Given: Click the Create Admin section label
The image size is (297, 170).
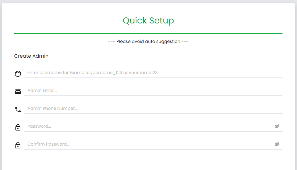Looking at the screenshot, I should pos(31,56).
